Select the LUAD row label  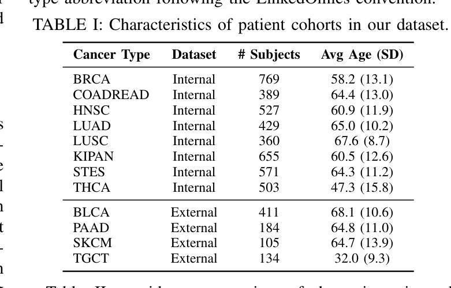pos(92,126)
